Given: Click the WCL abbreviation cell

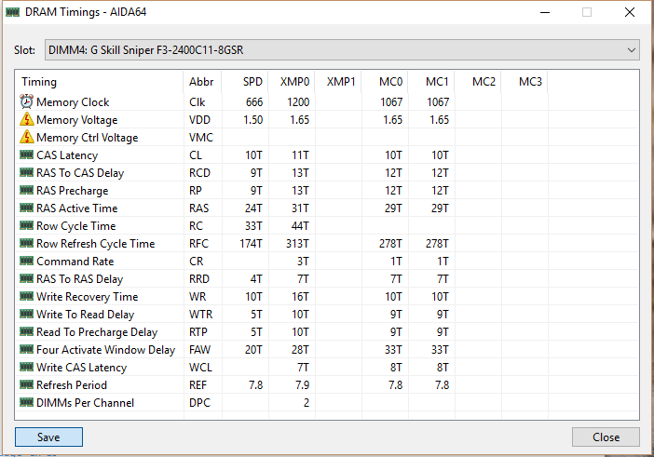Looking at the screenshot, I should [200, 368].
